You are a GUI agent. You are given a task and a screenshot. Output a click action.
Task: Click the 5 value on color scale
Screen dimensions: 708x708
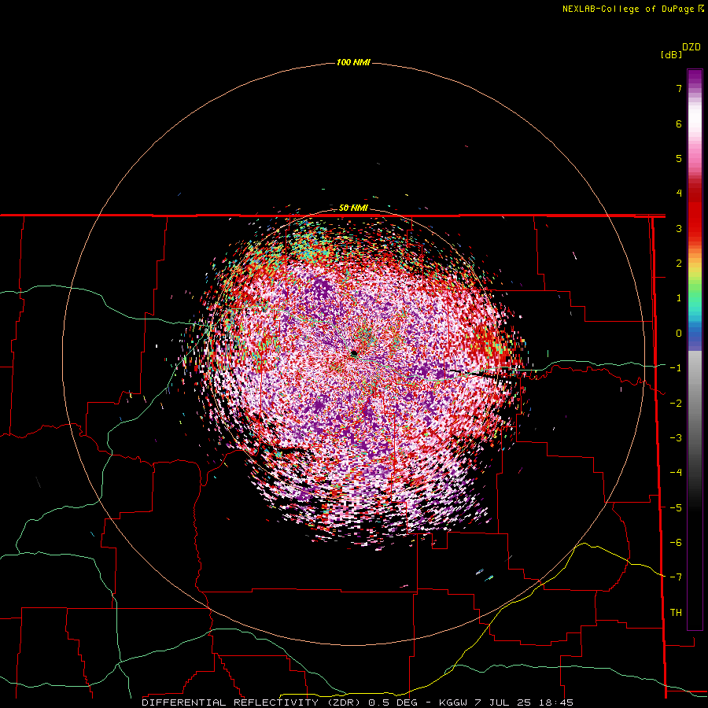[679, 158]
